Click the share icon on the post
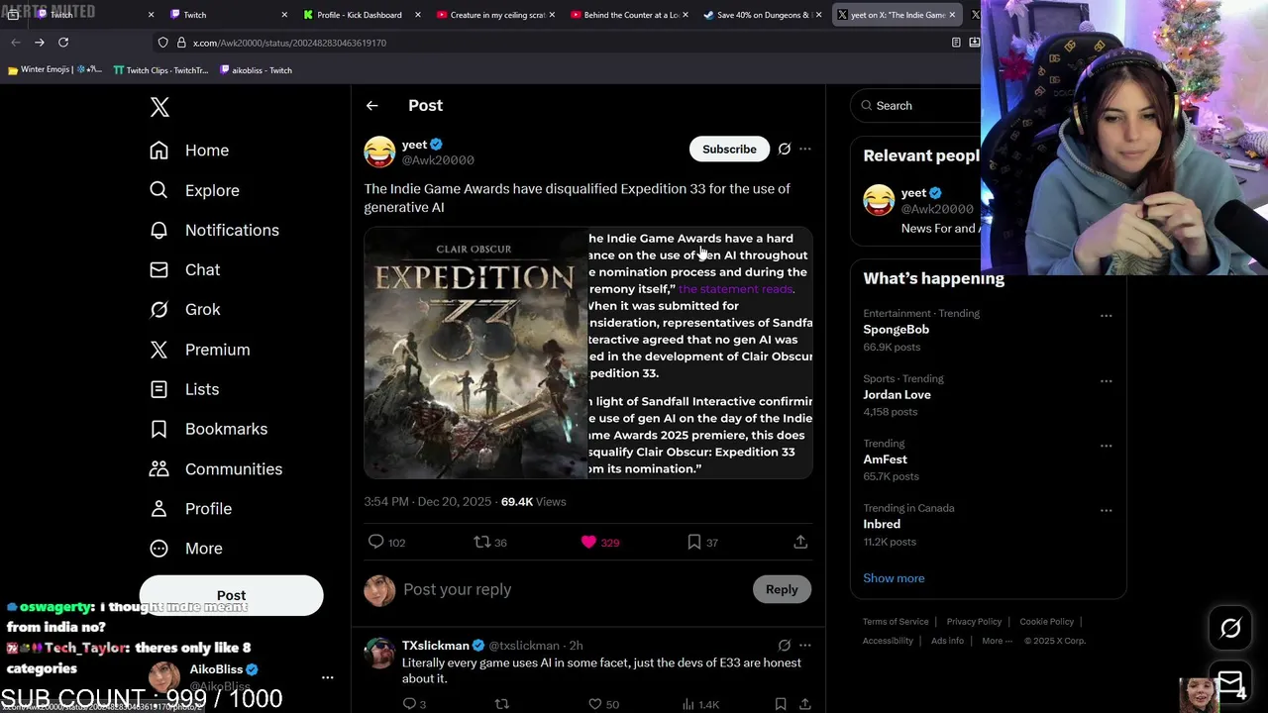This screenshot has width=1268, height=713. (800, 542)
